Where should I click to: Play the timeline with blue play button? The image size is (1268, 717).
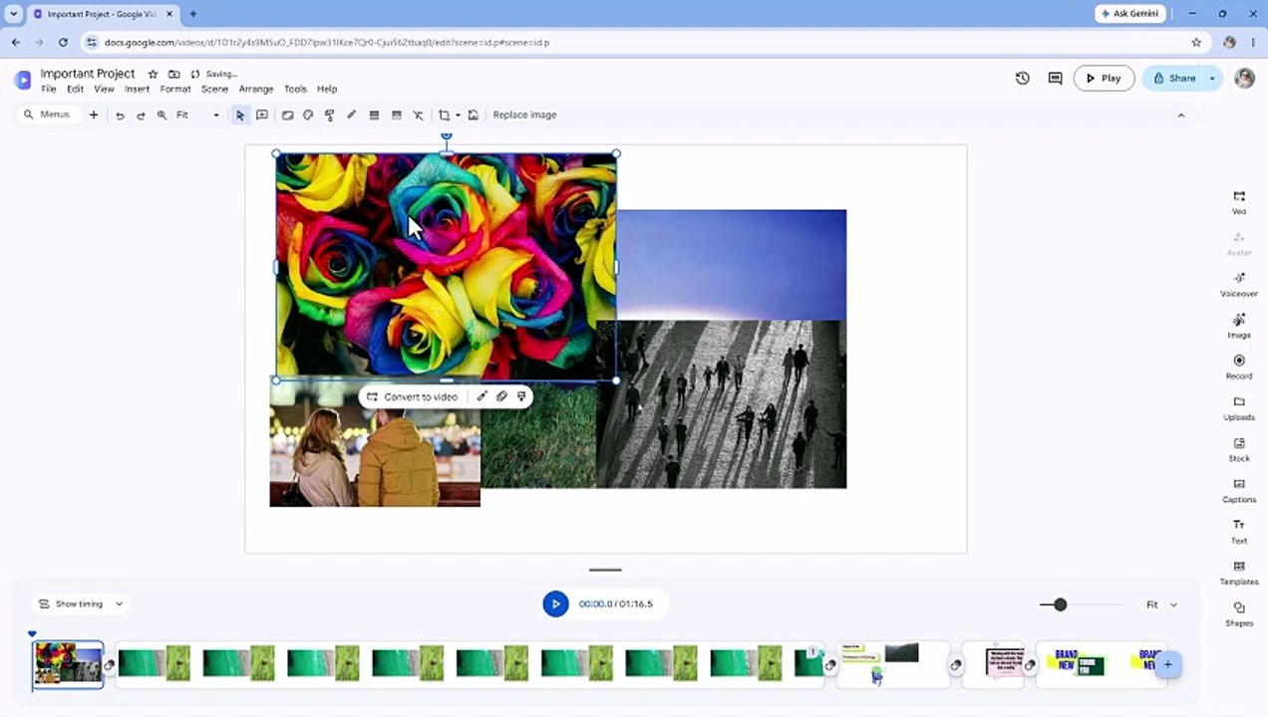[x=555, y=603]
